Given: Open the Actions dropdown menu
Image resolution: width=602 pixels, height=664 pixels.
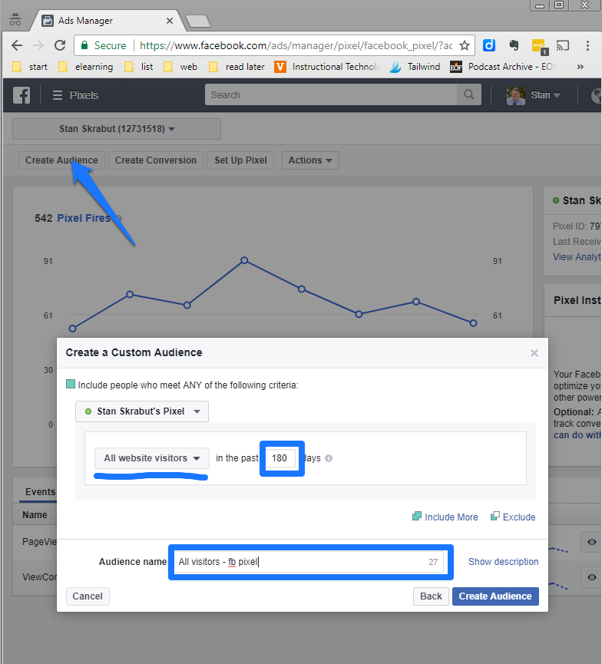Looking at the screenshot, I should coord(310,160).
